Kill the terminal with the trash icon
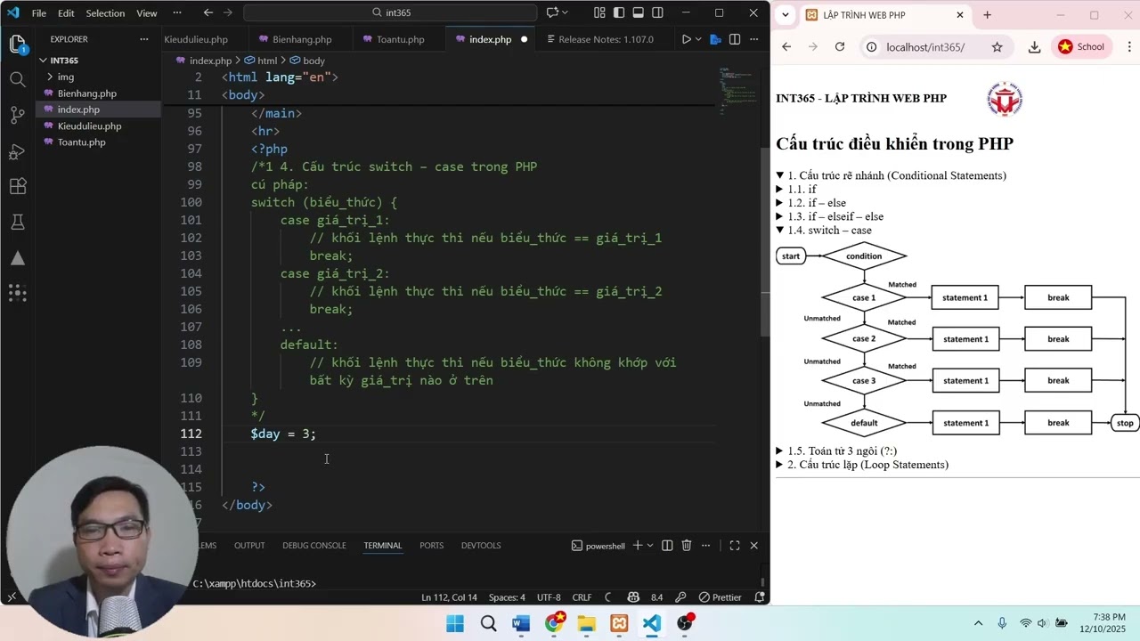Viewport: 1140px width, 641px height. [687, 546]
